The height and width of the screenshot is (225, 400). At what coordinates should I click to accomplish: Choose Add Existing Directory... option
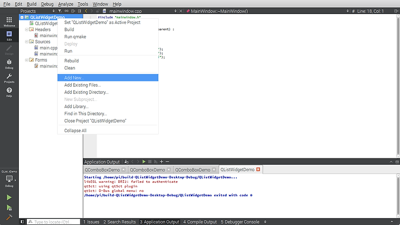[108, 92]
